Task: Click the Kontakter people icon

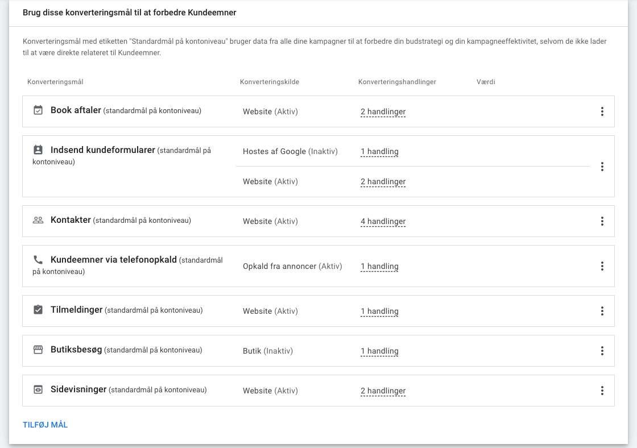Action: (x=38, y=220)
